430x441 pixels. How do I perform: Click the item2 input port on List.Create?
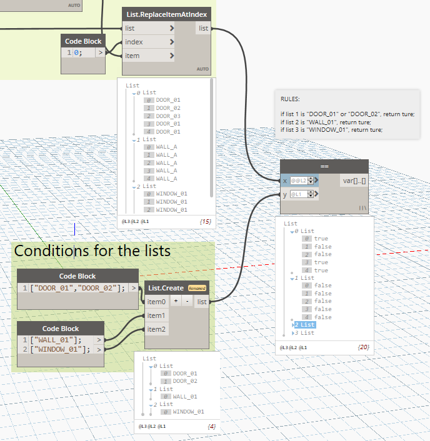(x=156, y=329)
